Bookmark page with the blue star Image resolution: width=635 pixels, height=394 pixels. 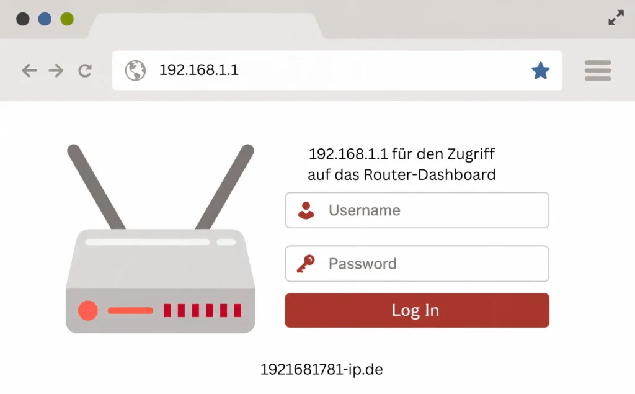pos(541,71)
